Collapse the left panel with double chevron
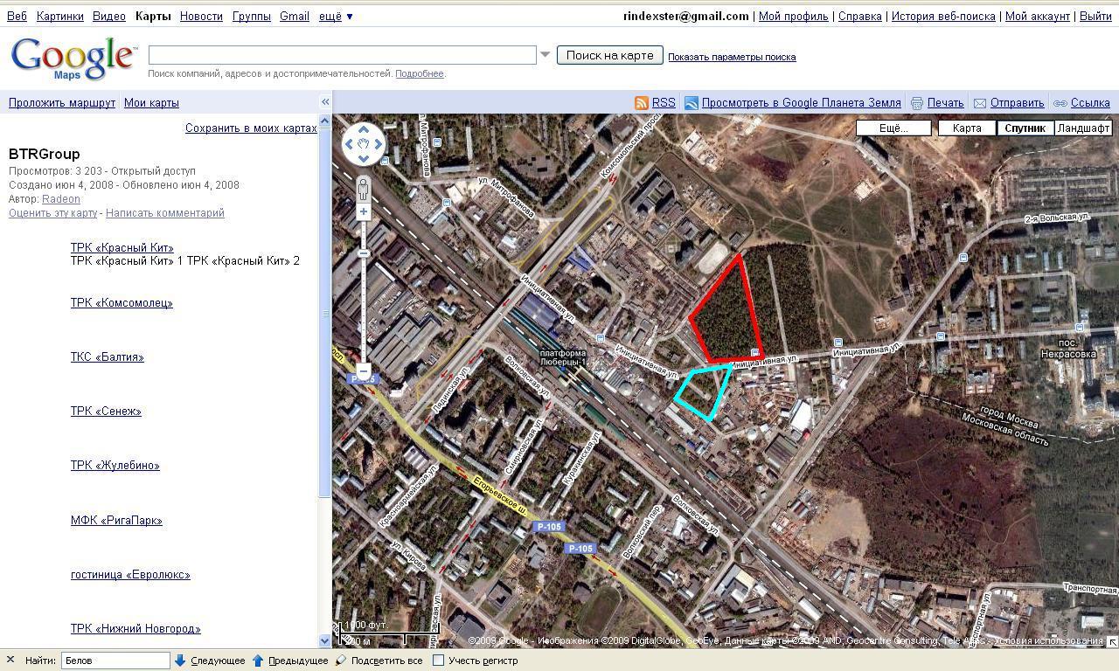 pyautogui.click(x=325, y=102)
